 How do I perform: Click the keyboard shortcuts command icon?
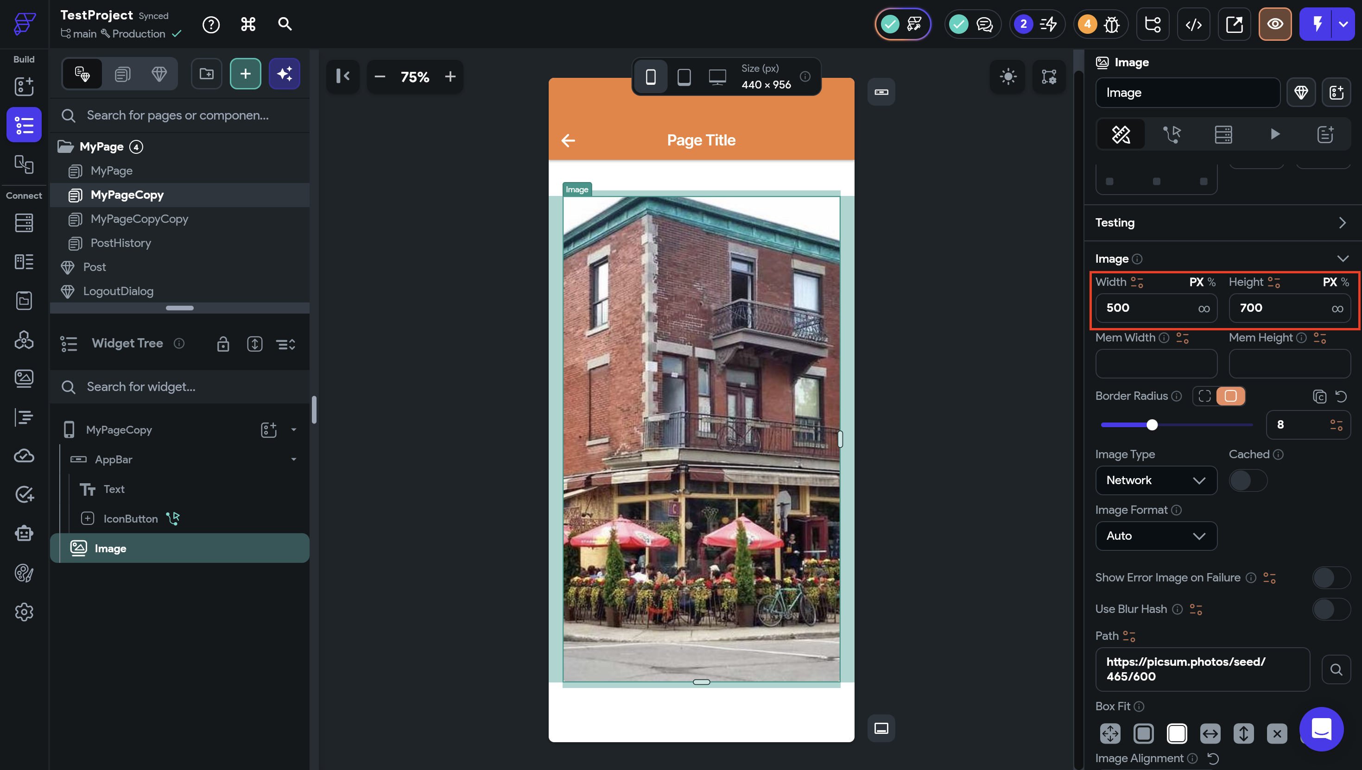pos(248,25)
